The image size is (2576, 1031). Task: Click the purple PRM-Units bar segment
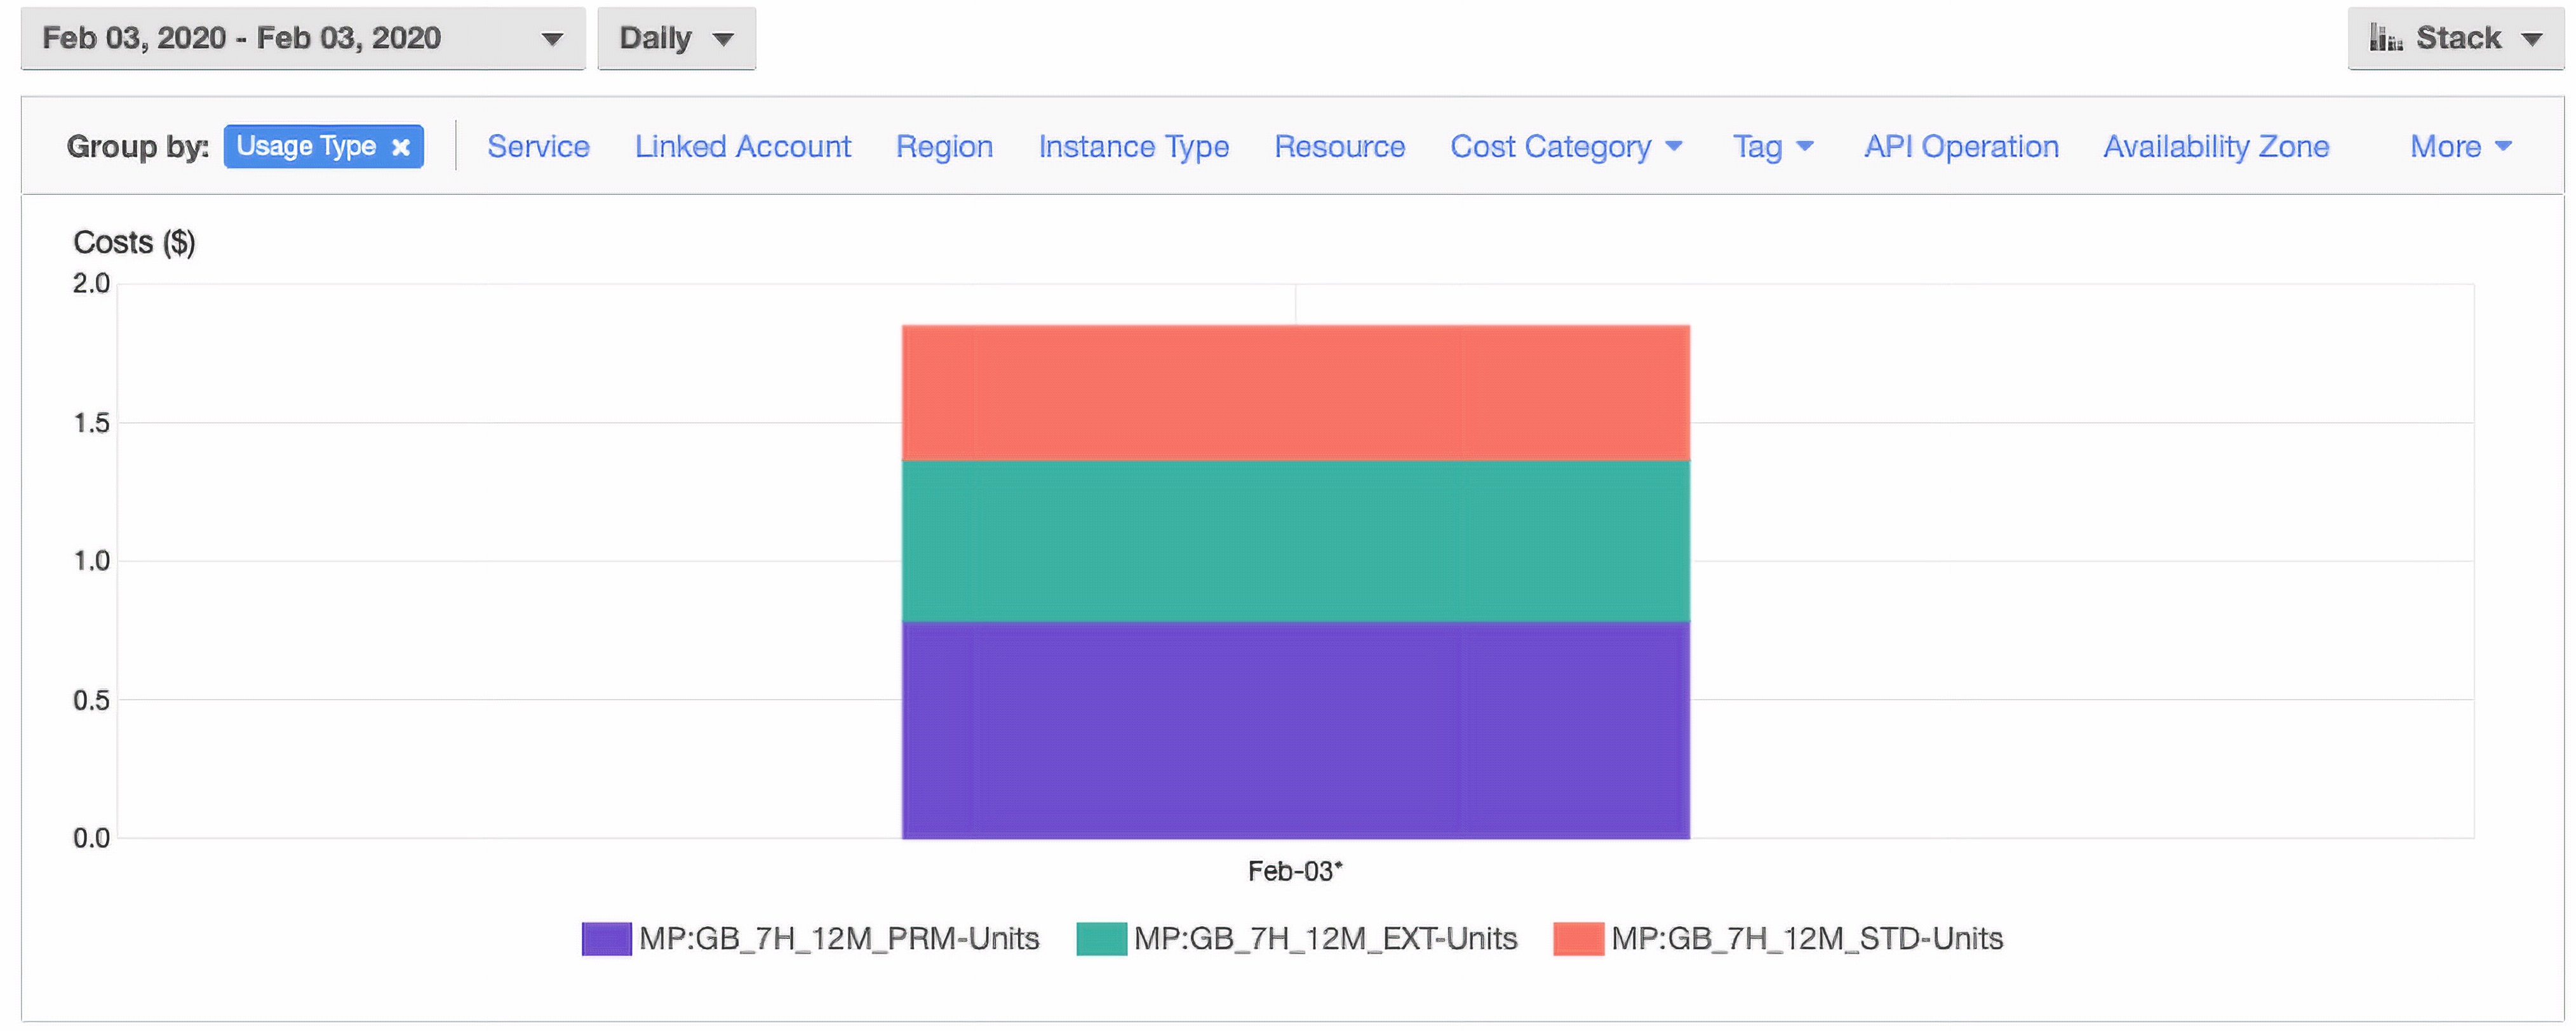(1295, 730)
